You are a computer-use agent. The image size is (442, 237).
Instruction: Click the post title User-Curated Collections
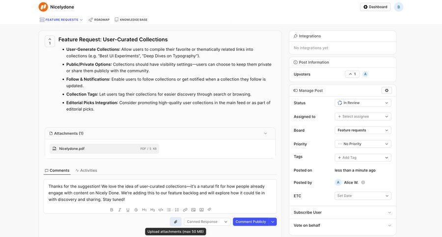[x=113, y=40]
